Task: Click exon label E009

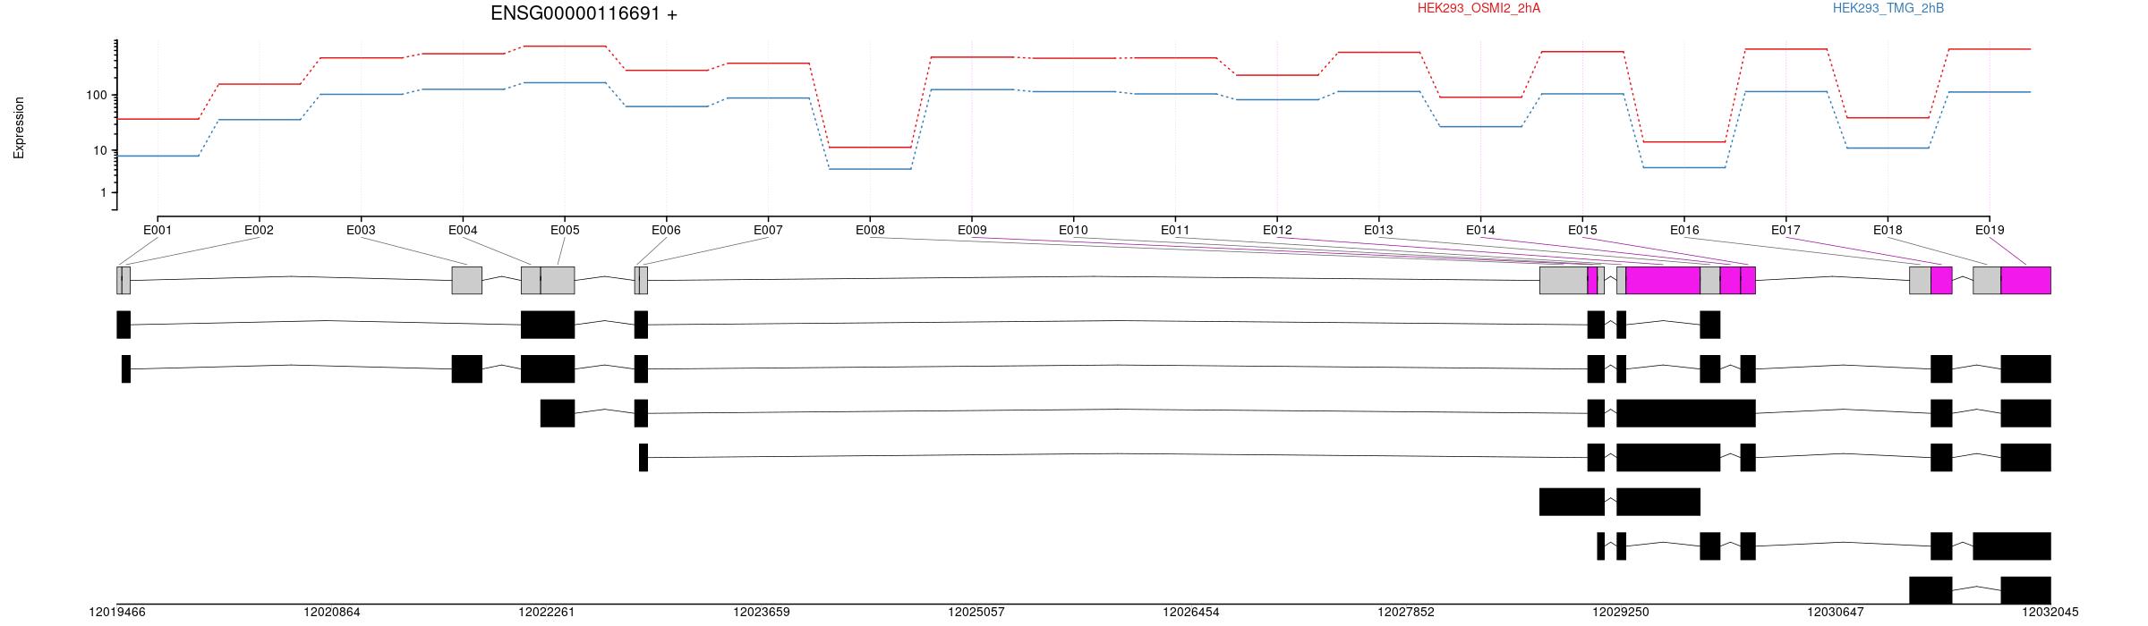Action: [972, 230]
